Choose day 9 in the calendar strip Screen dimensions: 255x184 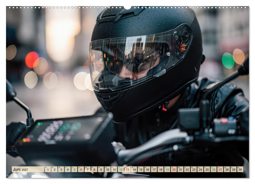tap(101, 169)
